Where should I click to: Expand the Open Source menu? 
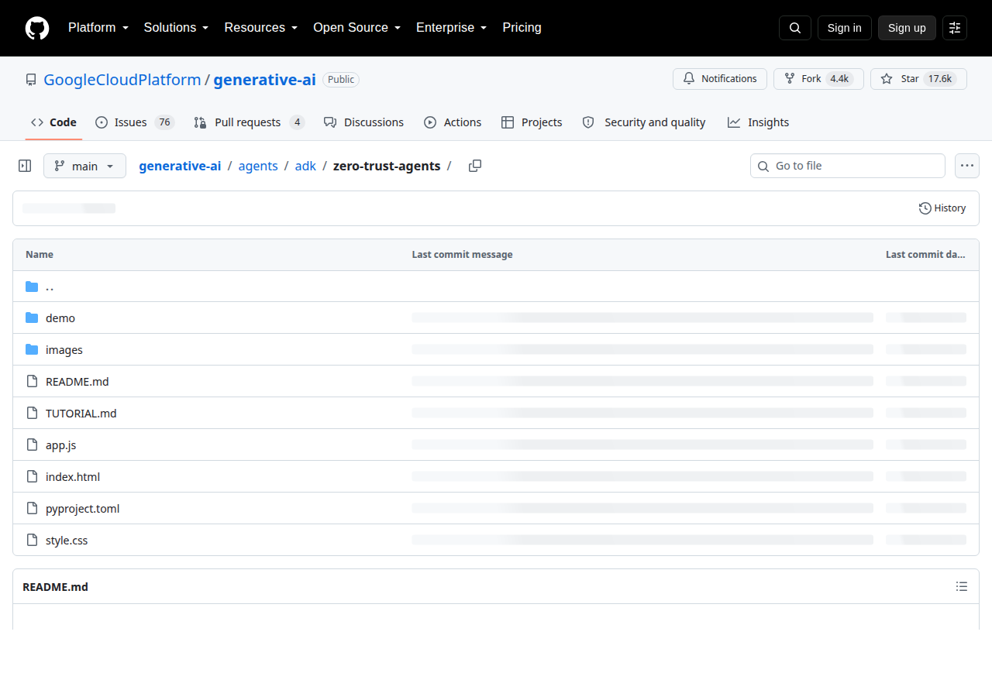pyautogui.click(x=356, y=28)
